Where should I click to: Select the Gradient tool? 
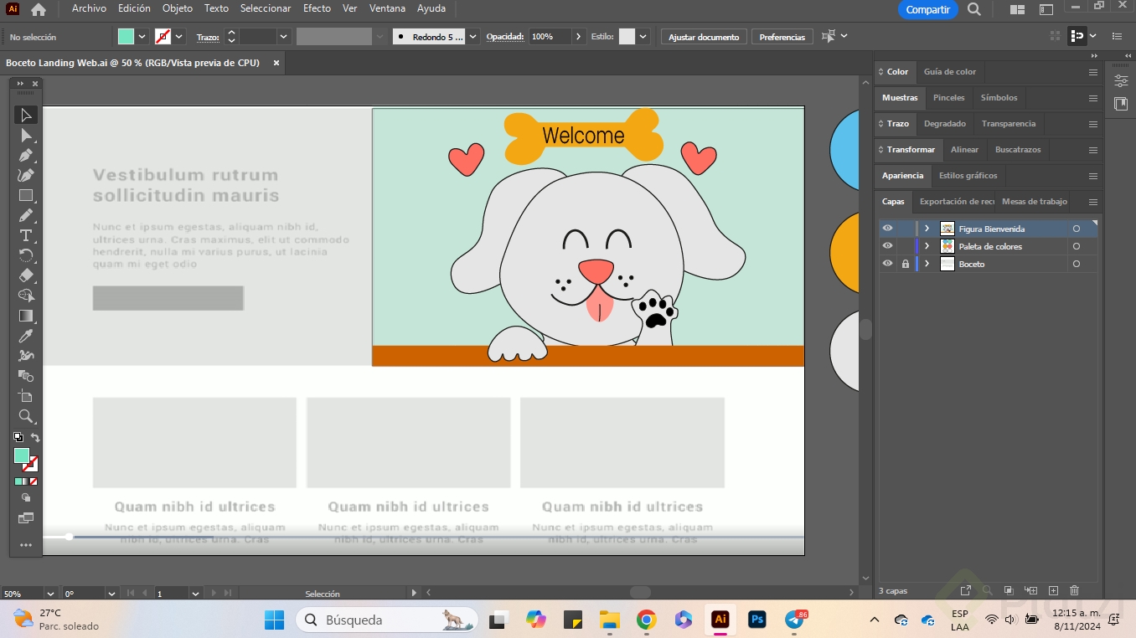tap(26, 316)
